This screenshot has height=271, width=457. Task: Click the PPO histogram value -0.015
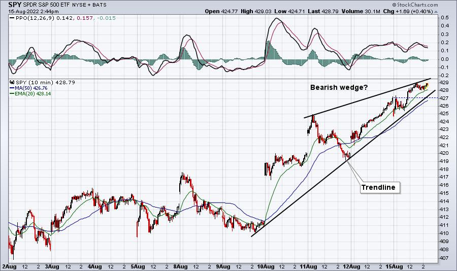pos(106,18)
